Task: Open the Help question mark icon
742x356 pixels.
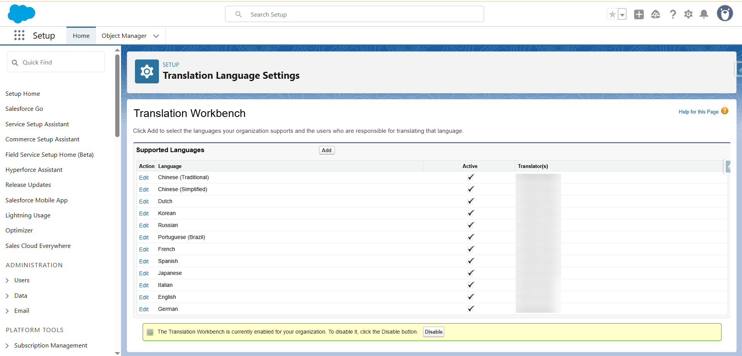Action: (673, 14)
